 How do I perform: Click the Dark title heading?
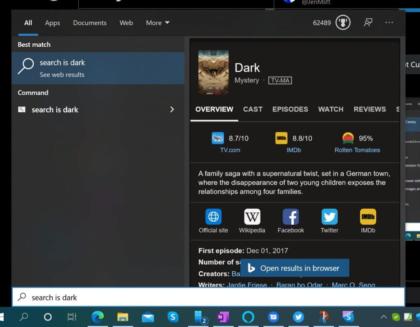(x=247, y=68)
